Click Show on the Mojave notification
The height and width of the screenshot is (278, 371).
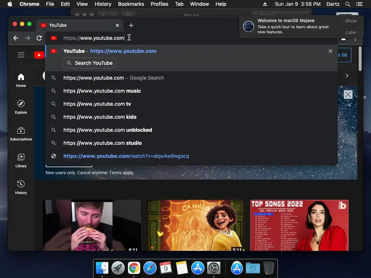[351, 21]
